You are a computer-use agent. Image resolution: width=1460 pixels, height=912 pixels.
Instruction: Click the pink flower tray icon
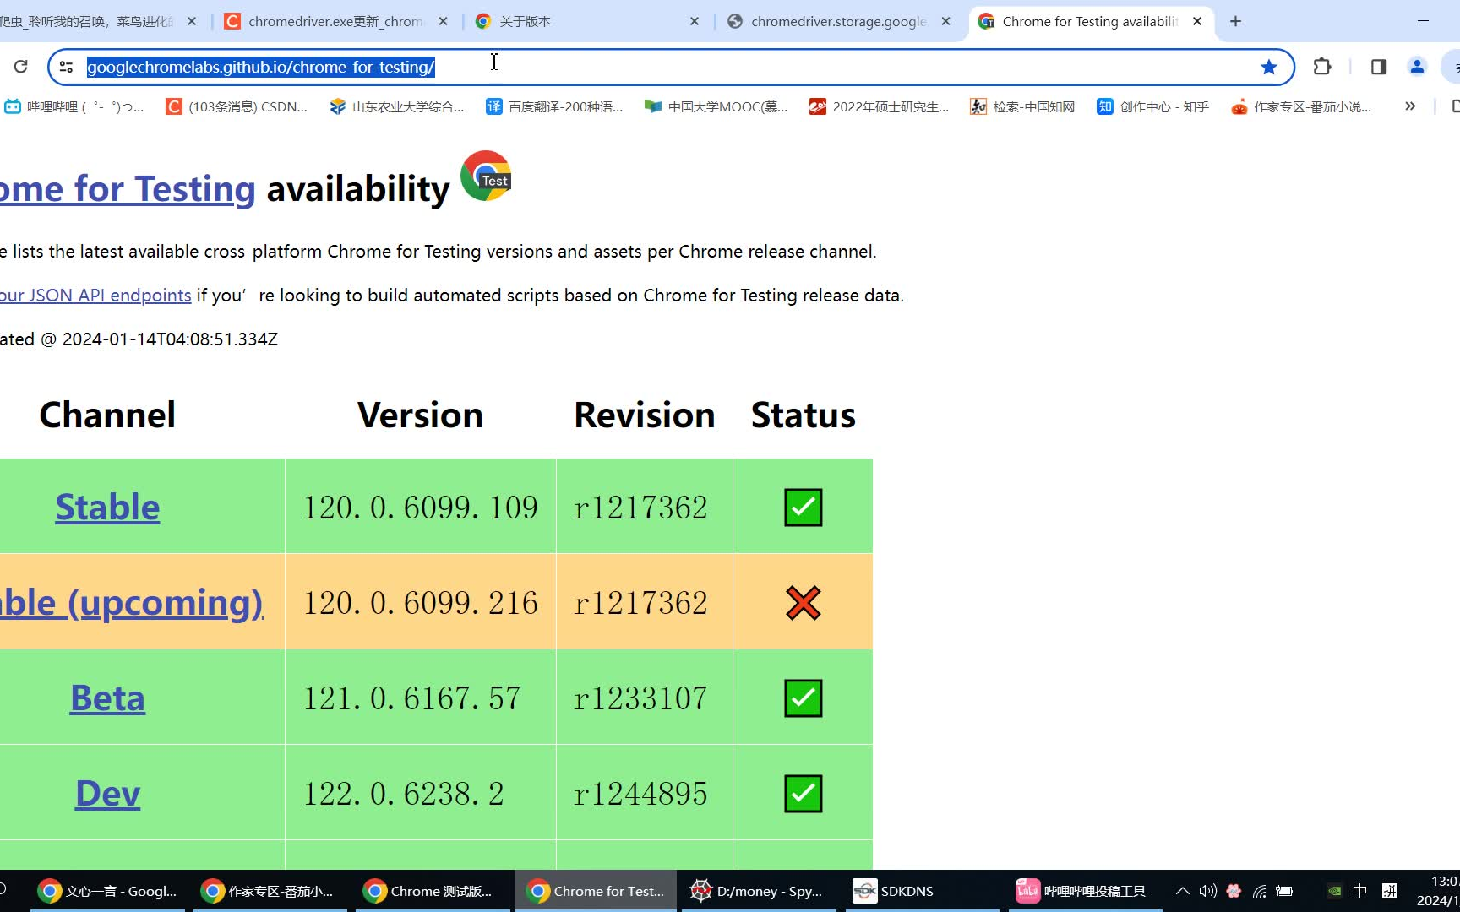pos(1234,891)
